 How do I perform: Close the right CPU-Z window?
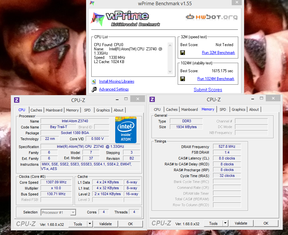(x=273, y=98)
